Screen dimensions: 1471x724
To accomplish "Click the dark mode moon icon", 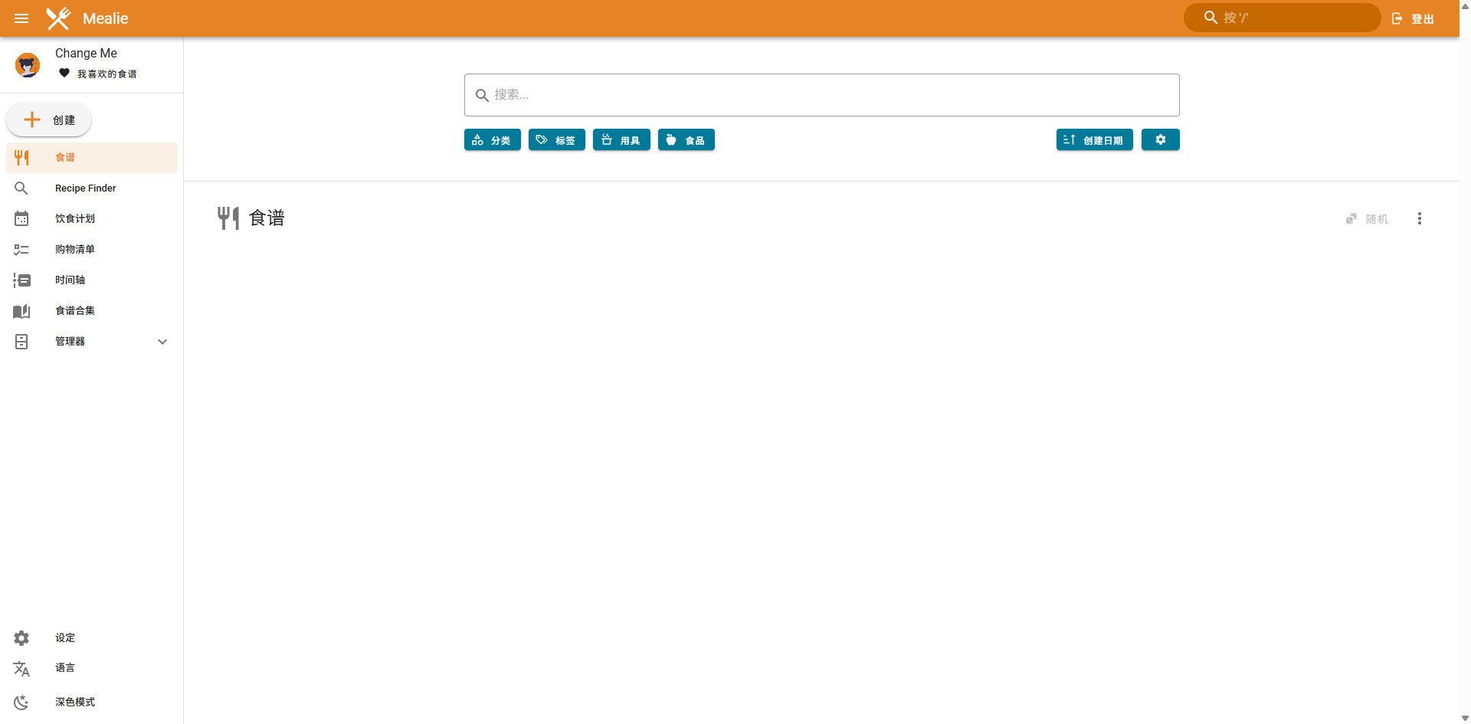I will coord(21,703).
